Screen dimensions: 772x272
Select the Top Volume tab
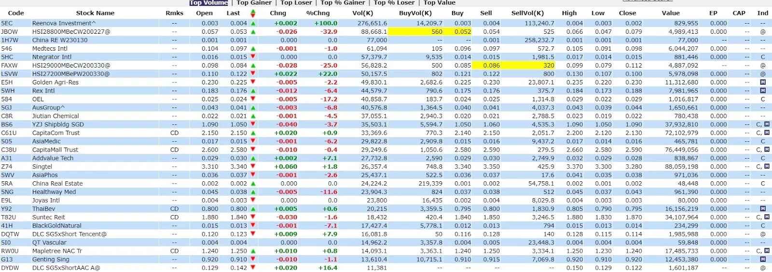coord(208,2)
